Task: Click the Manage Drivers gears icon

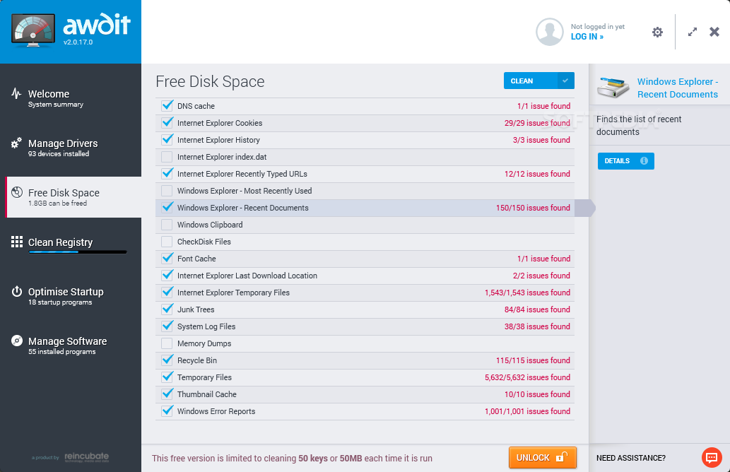Action: point(16,143)
